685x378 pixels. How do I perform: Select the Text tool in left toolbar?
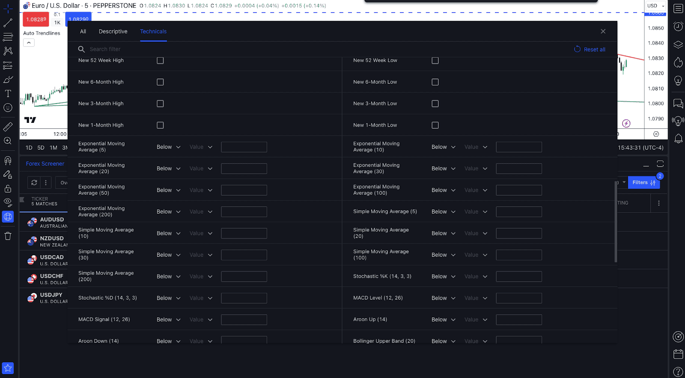point(8,94)
